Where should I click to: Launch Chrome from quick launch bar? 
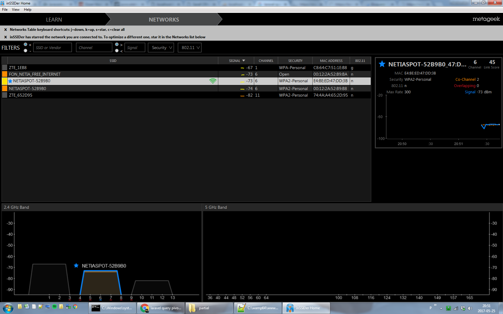click(x=75, y=307)
